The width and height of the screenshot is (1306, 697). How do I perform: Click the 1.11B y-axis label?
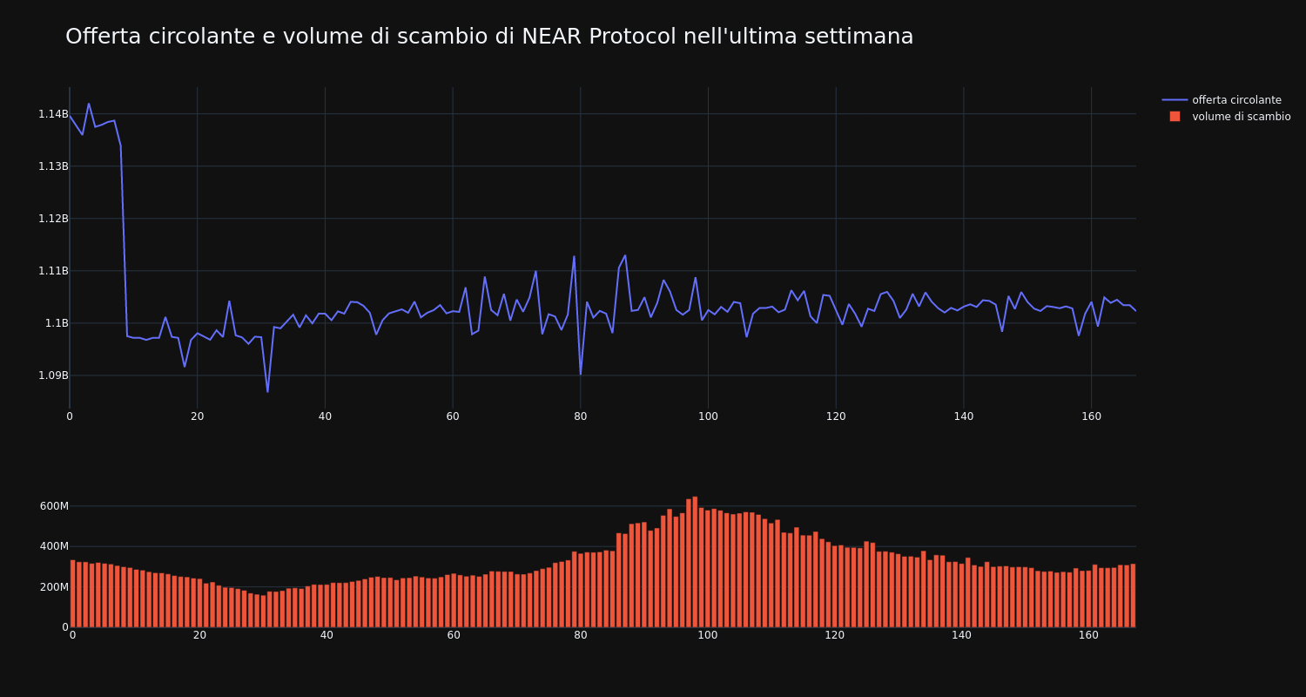pos(52,271)
